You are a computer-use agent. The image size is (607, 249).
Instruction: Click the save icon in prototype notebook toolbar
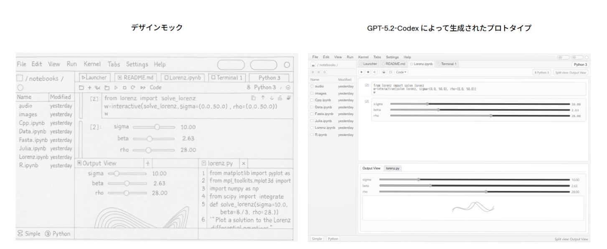tap(384, 72)
